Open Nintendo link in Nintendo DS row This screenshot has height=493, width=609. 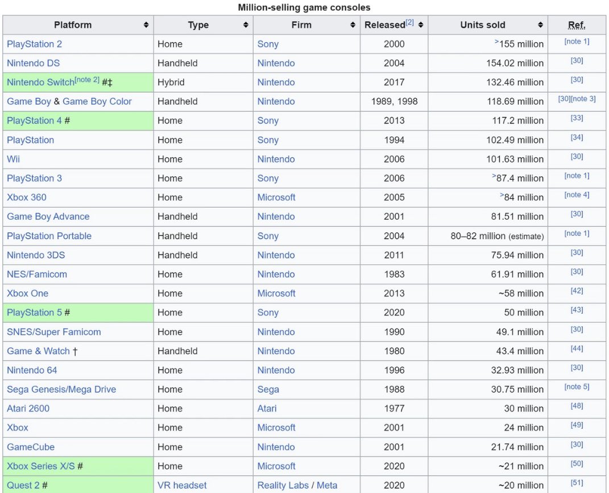click(276, 63)
